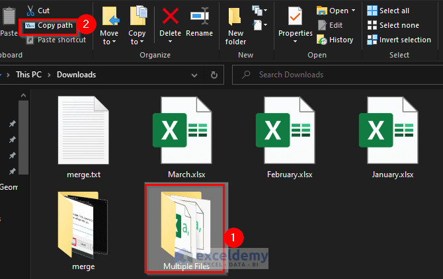Open Properties with the checkmark icon
The width and height of the screenshot is (443, 279).
(295, 17)
